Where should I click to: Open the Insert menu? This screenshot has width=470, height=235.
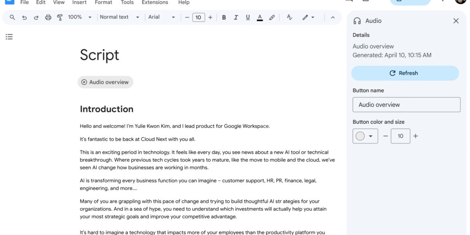click(79, 2)
